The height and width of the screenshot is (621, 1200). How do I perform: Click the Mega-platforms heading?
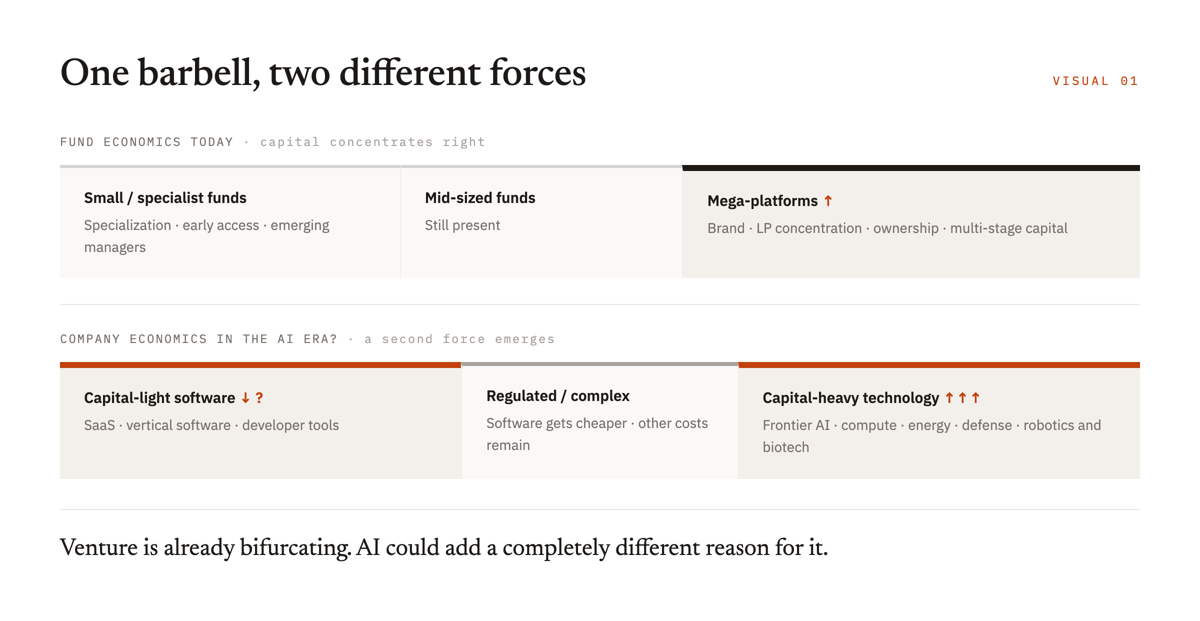pyautogui.click(x=762, y=201)
